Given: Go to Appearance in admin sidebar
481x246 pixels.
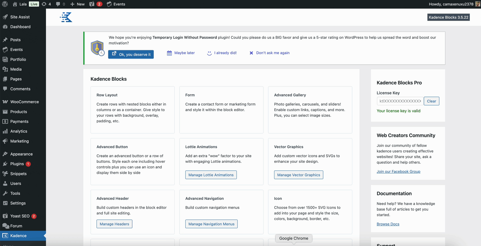Looking at the screenshot, I should (x=21, y=154).
